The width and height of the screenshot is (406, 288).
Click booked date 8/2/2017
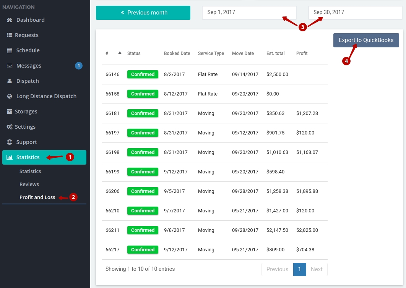click(174, 74)
